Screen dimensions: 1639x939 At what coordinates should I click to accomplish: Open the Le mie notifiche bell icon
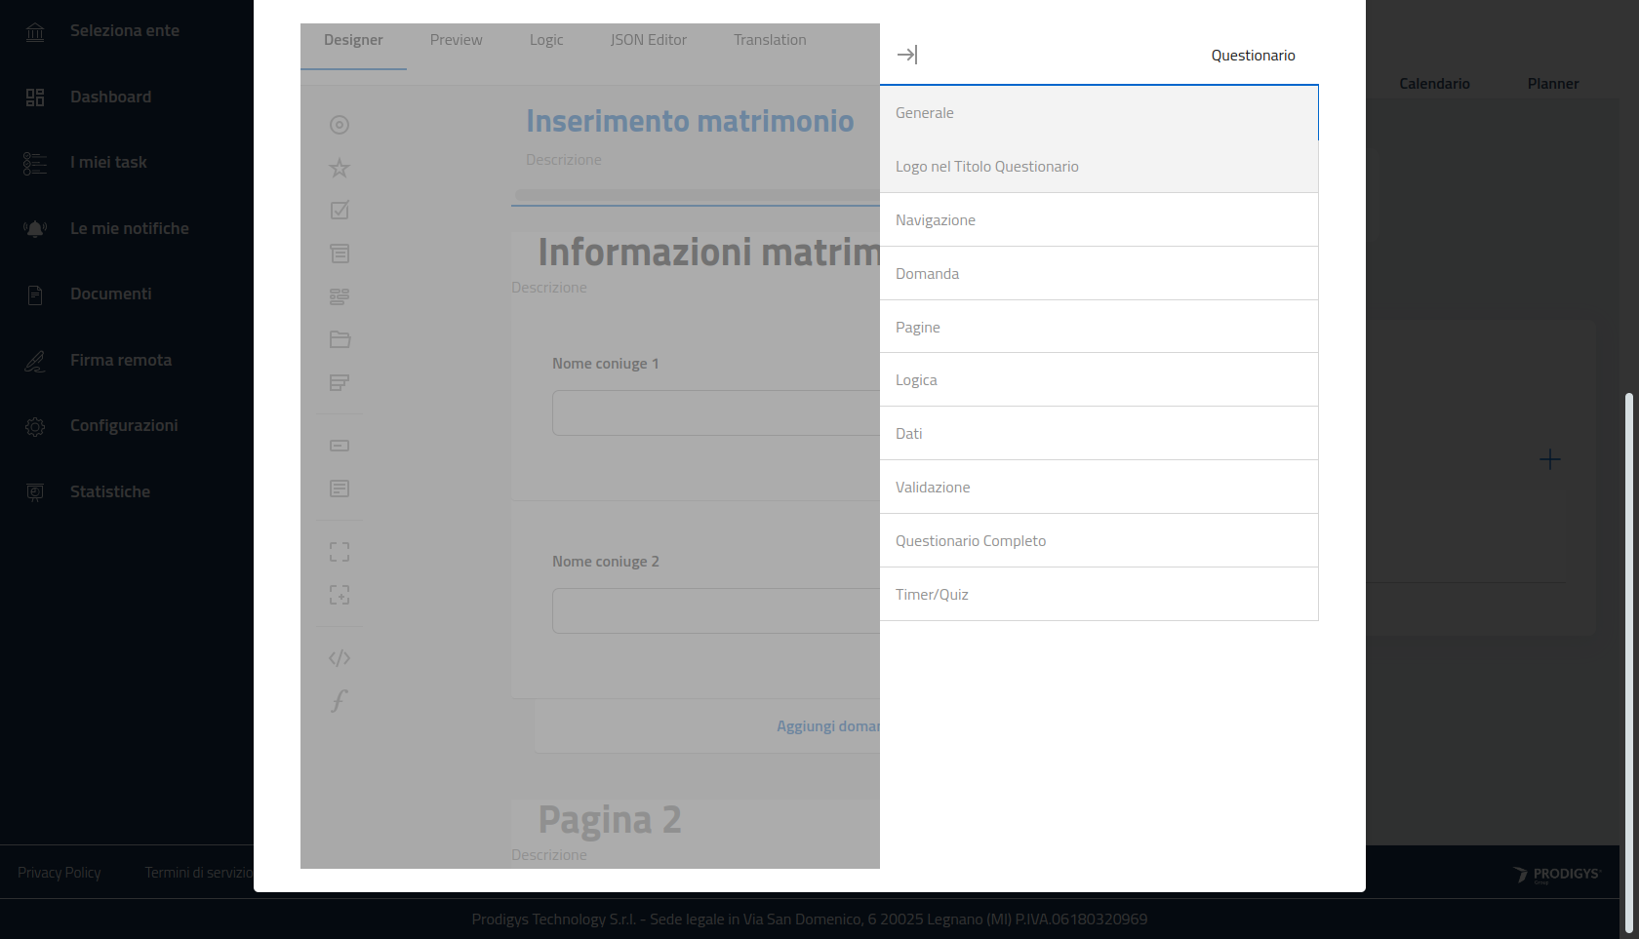click(x=35, y=229)
